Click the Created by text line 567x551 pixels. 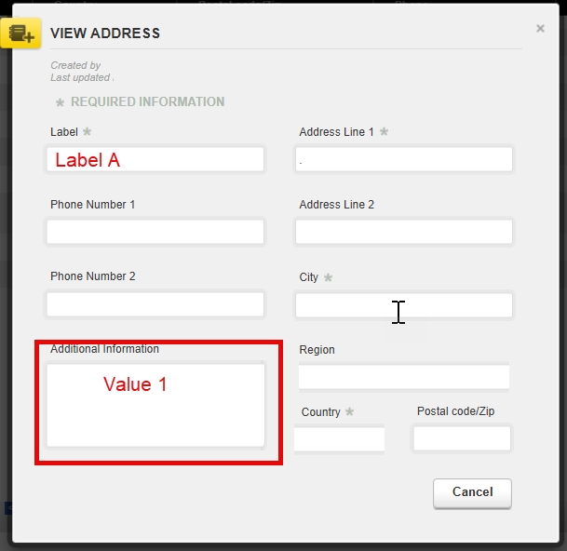(75, 65)
